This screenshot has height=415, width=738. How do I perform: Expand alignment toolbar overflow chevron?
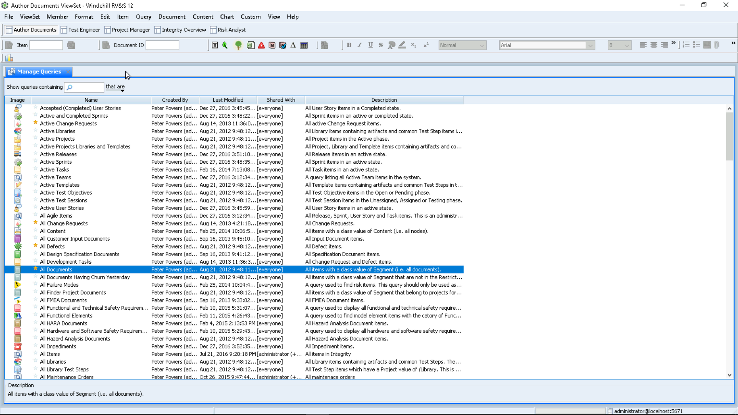[673, 43]
